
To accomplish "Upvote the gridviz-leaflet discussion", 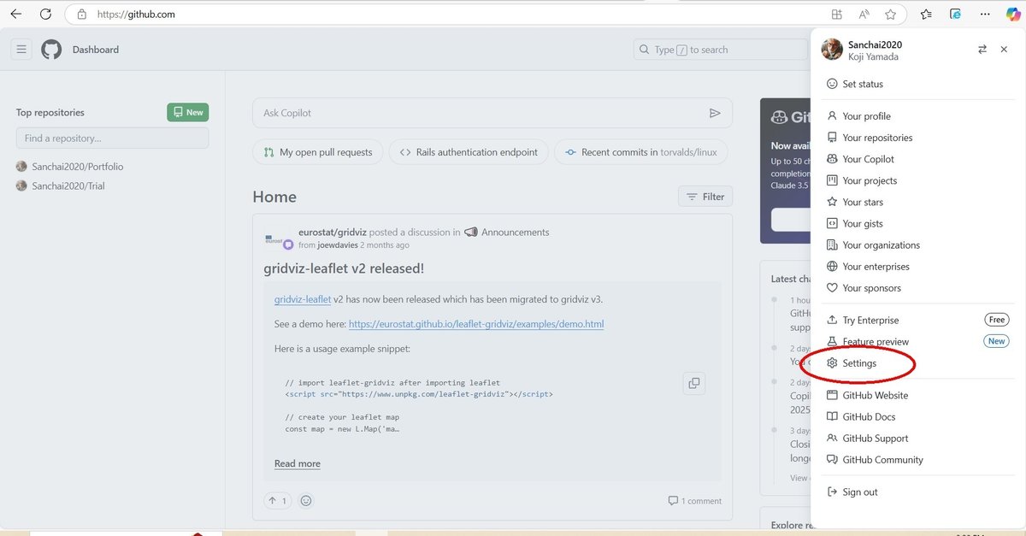I will click(x=277, y=500).
